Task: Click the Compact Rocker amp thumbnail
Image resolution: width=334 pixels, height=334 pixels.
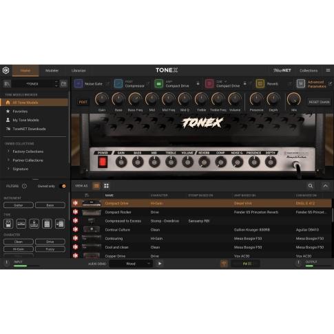Action: (92, 212)
